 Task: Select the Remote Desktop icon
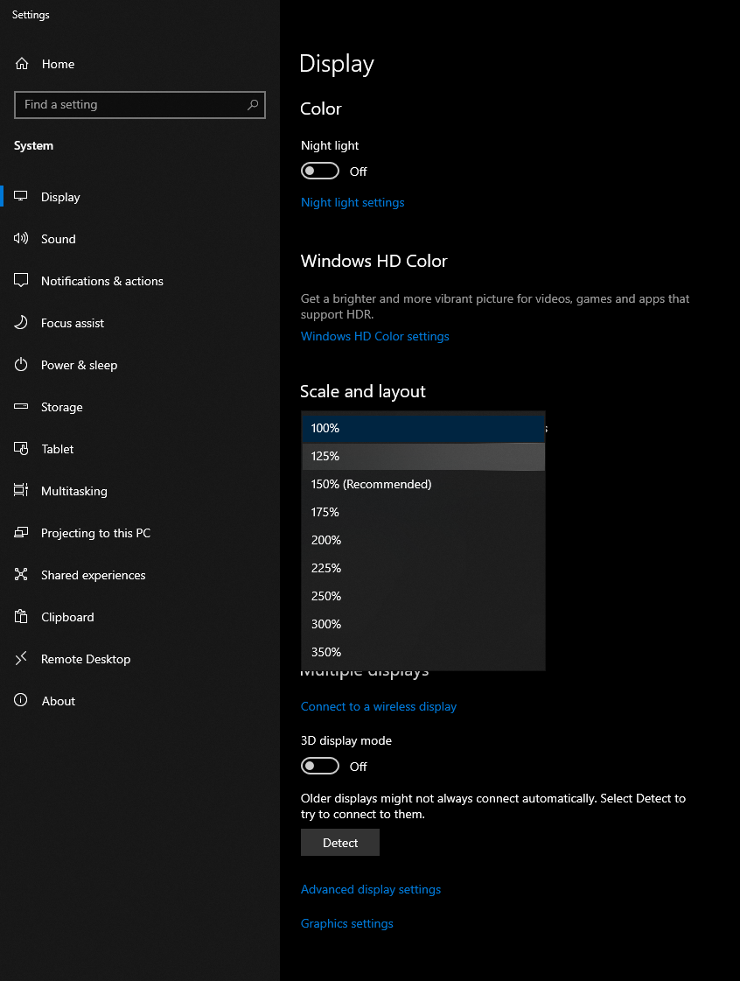[x=22, y=659]
